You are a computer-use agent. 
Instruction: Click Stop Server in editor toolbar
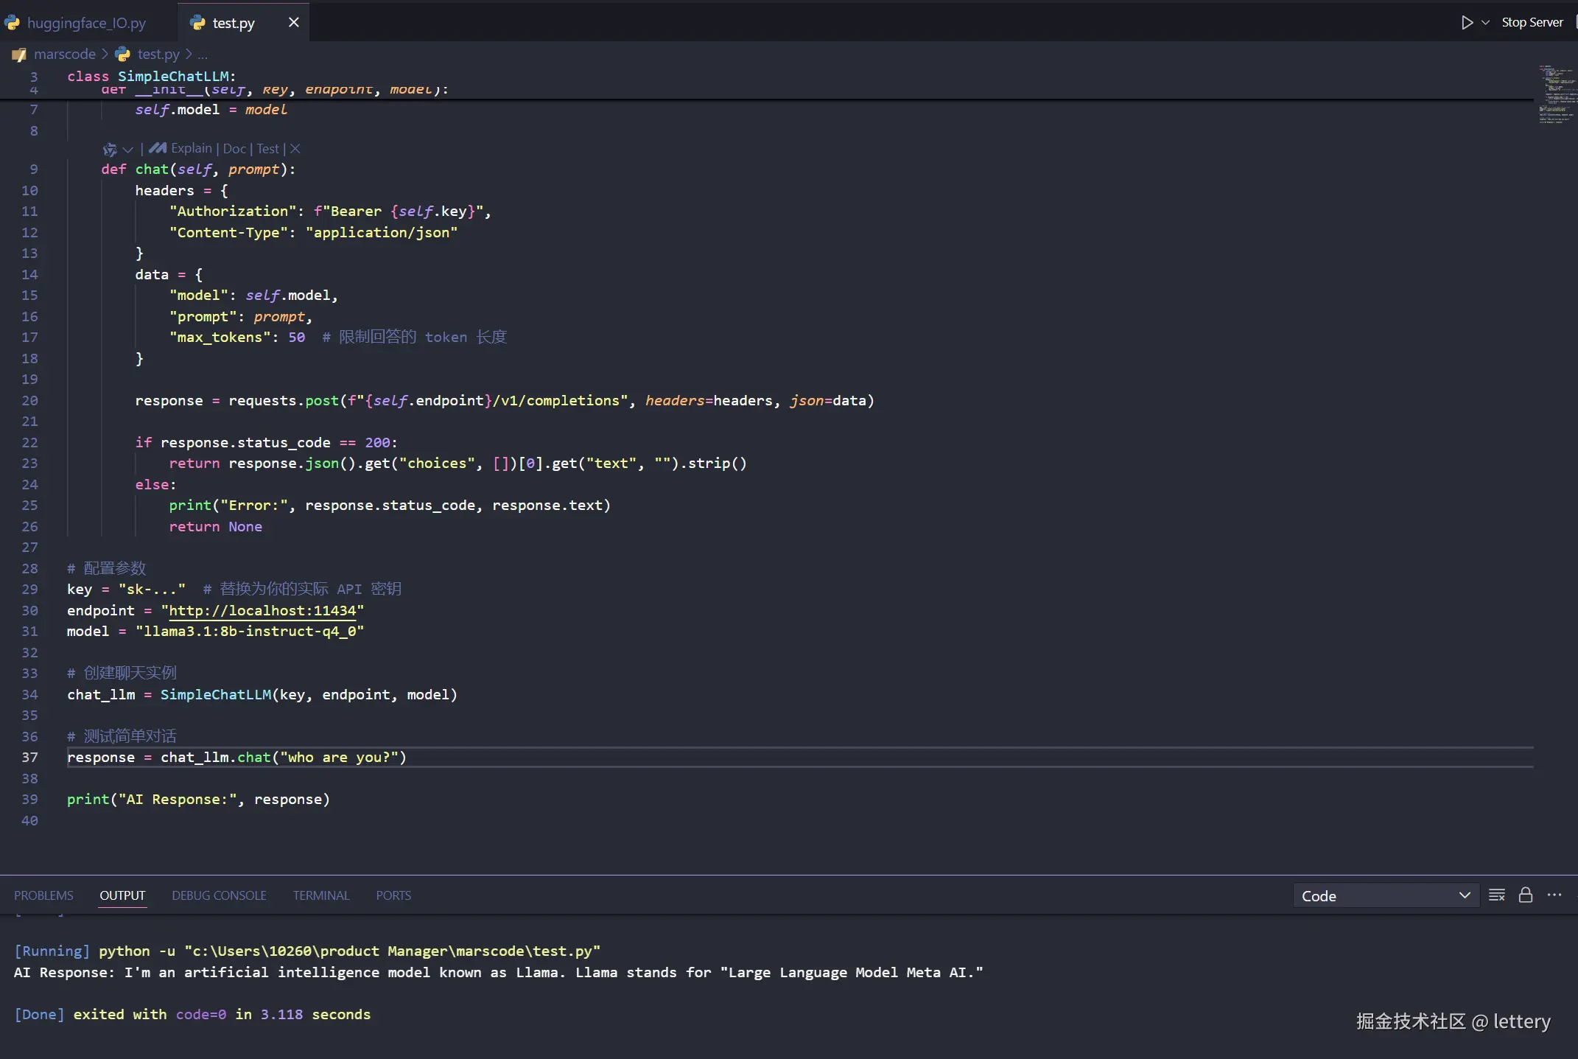click(x=1532, y=22)
